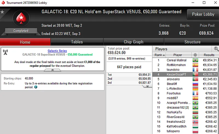Viewport: 219px width, 134px height.
Task: Click the favorite star icon
Action: point(2,12)
